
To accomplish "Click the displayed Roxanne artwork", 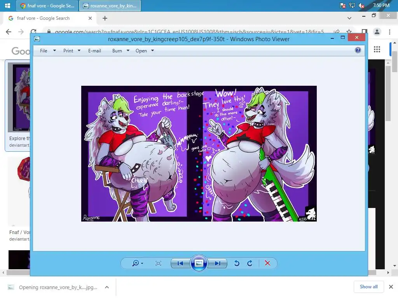I will [x=199, y=154].
